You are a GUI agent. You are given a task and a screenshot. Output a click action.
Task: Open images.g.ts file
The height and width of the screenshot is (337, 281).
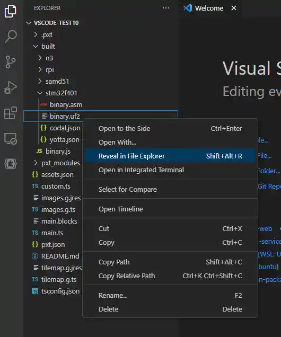pos(58,209)
